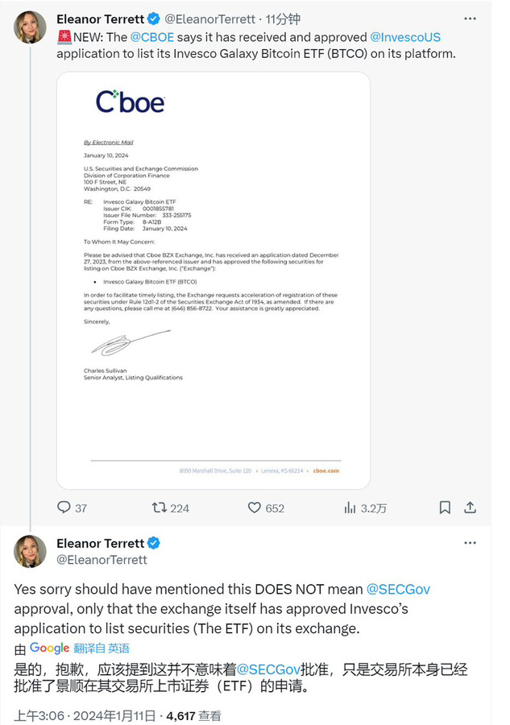Click verified badge on the first tweet
The width and height of the screenshot is (510, 725).
coord(156,19)
